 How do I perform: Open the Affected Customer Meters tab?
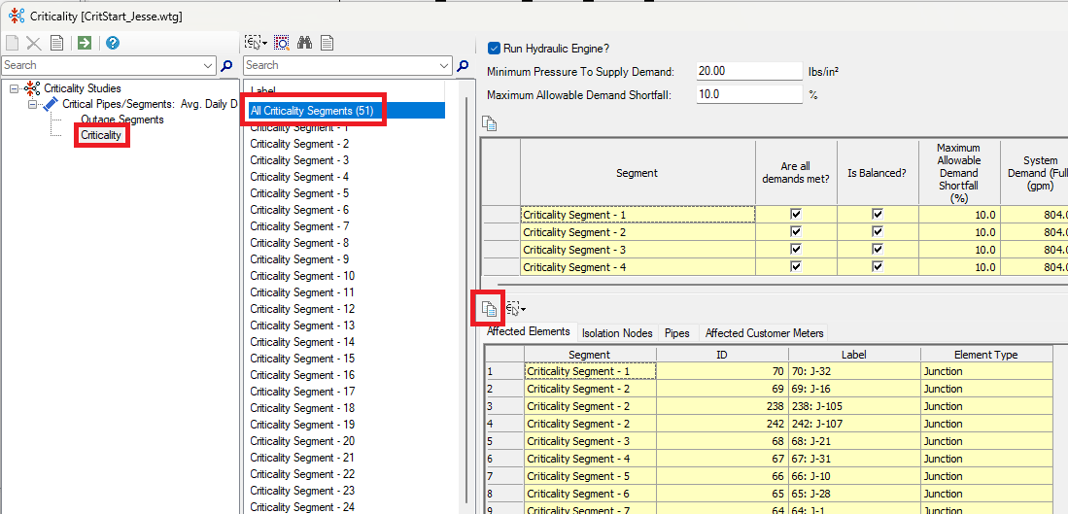[x=764, y=333]
